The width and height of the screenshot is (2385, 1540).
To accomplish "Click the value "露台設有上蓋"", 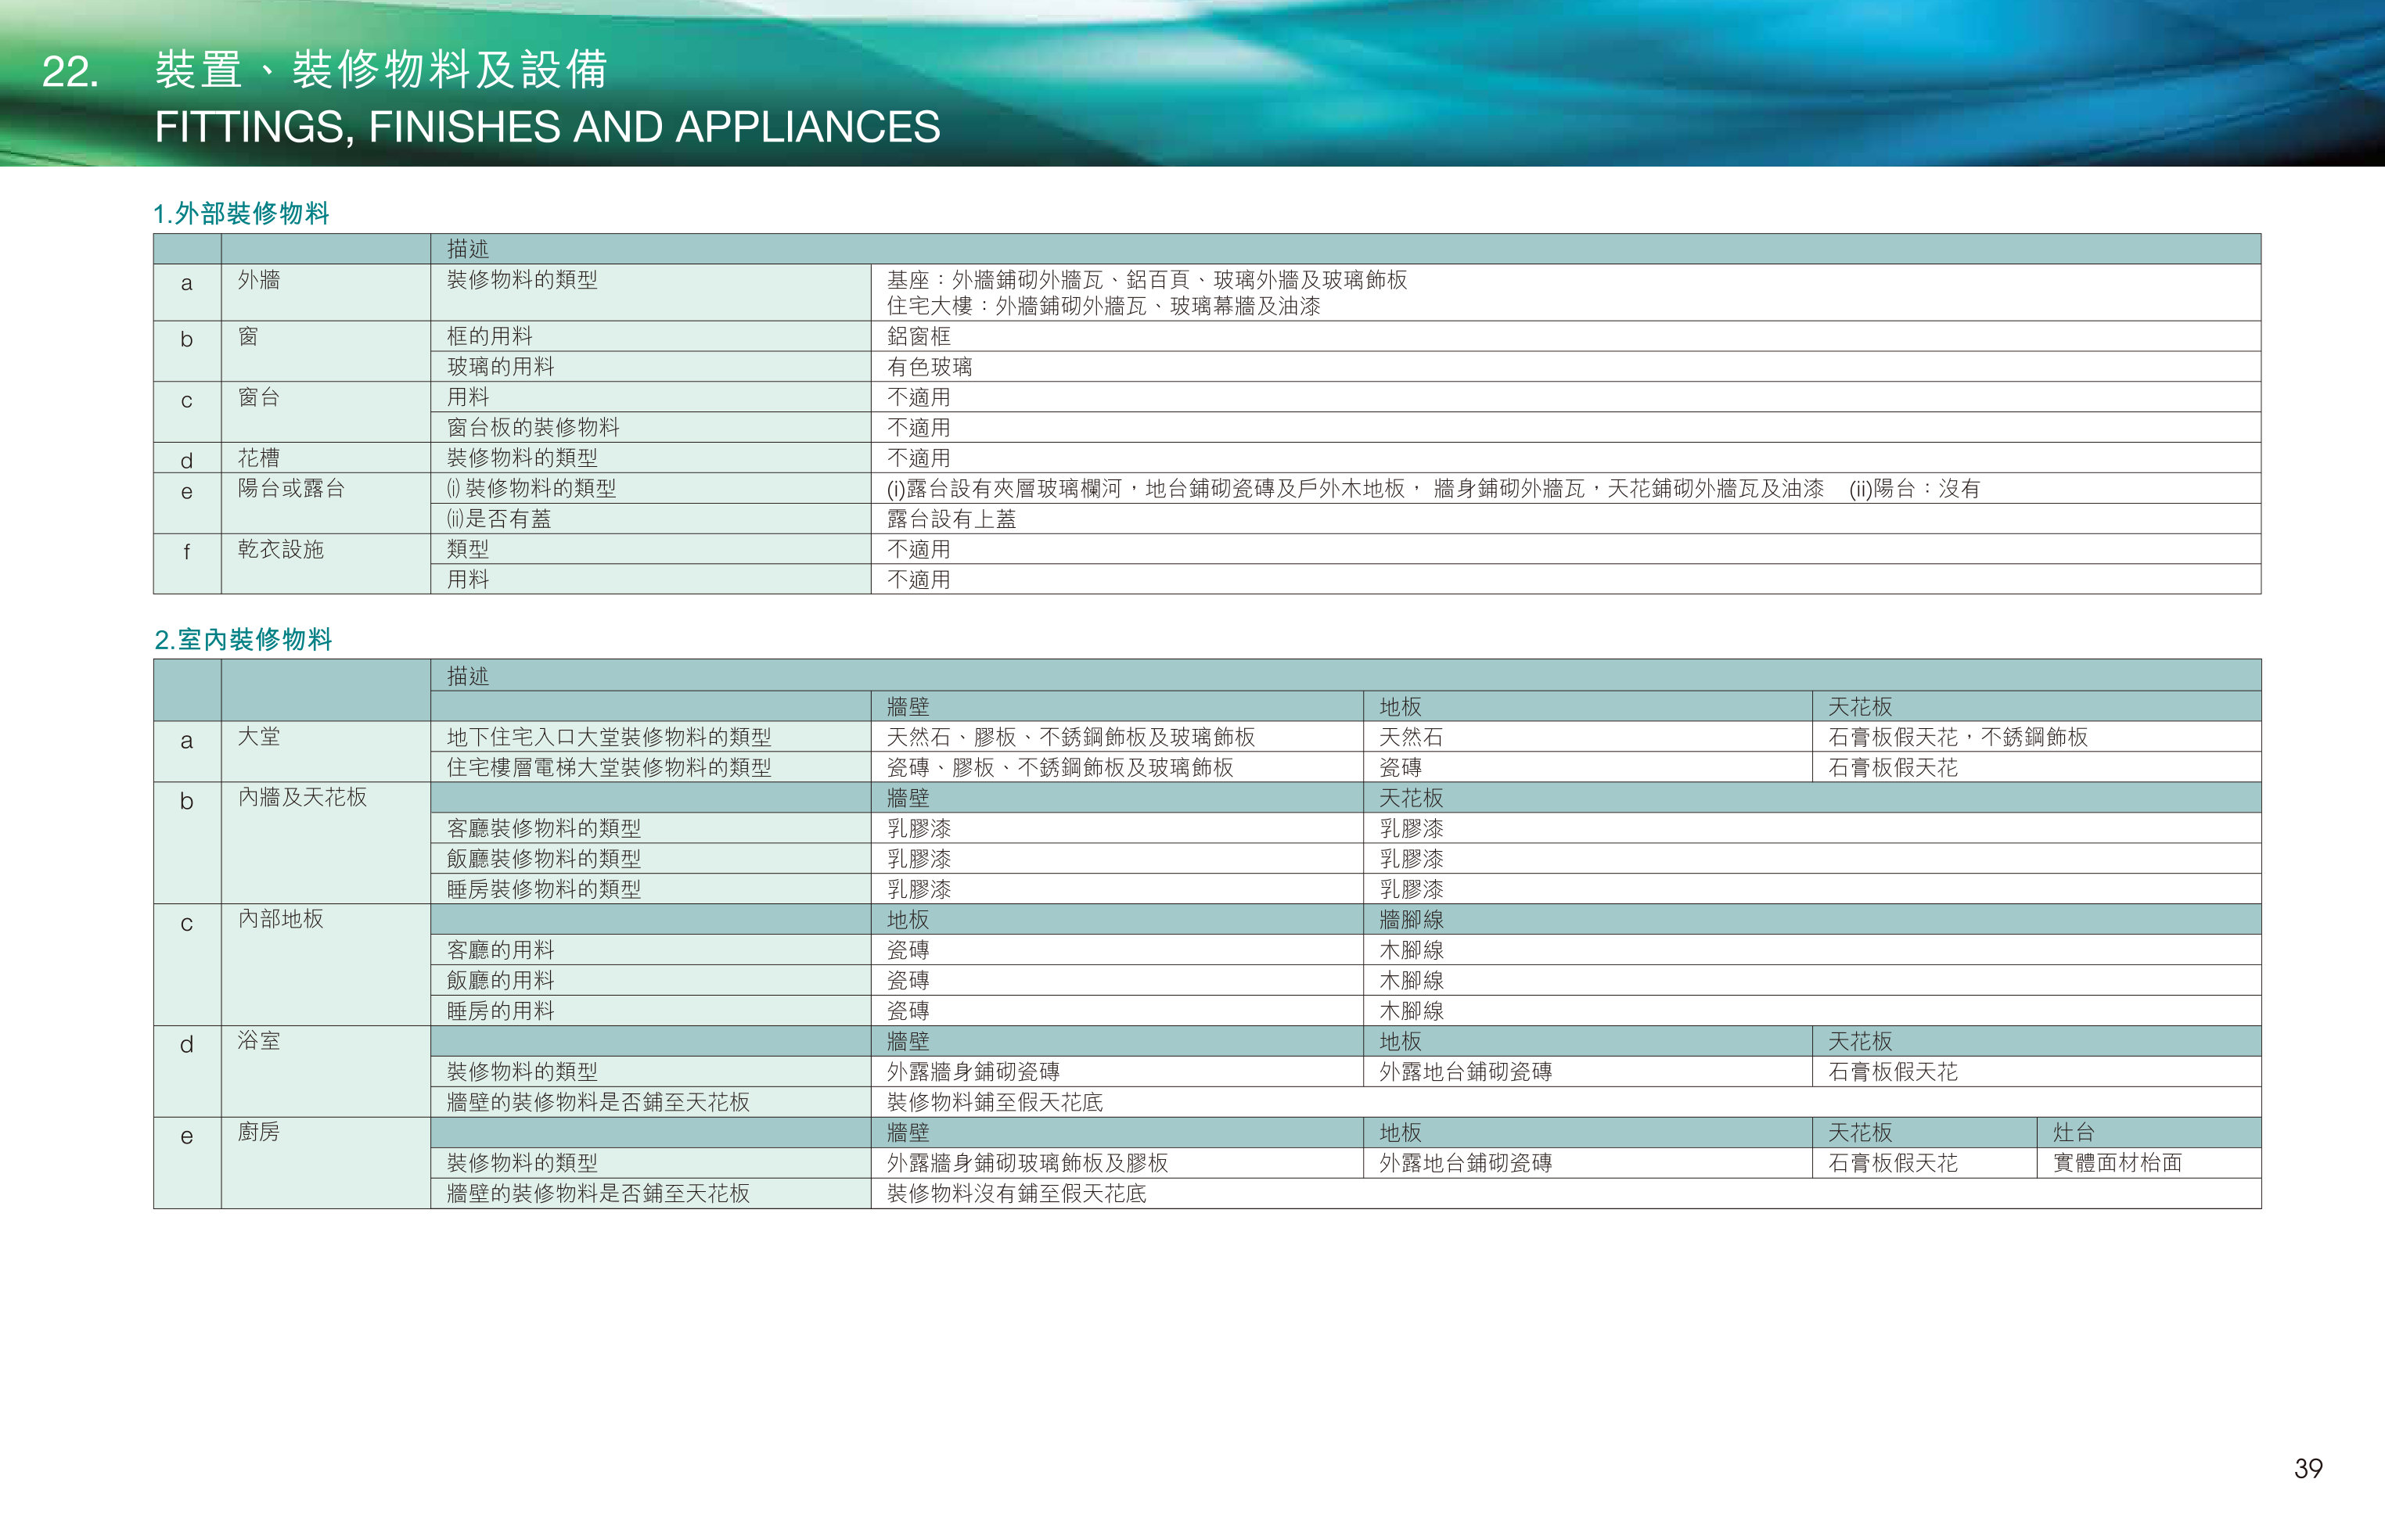I will point(951,518).
